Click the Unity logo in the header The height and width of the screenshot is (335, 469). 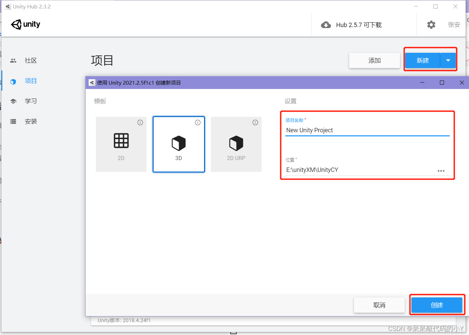click(x=26, y=24)
